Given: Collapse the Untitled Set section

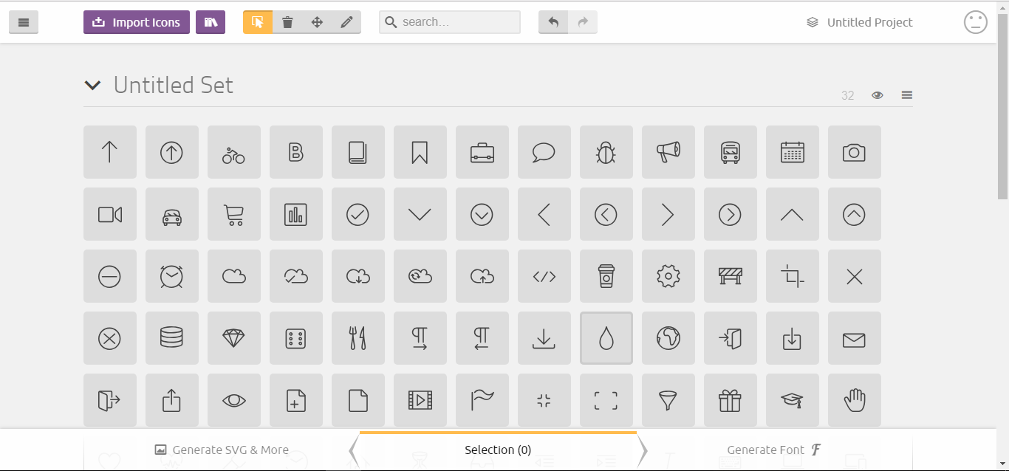Looking at the screenshot, I should click(x=92, y=86).
